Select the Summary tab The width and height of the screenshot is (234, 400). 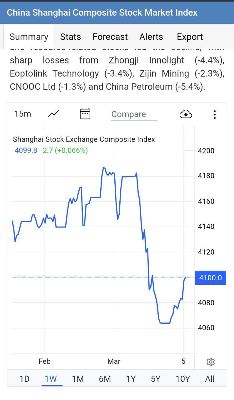pos(29,37)
